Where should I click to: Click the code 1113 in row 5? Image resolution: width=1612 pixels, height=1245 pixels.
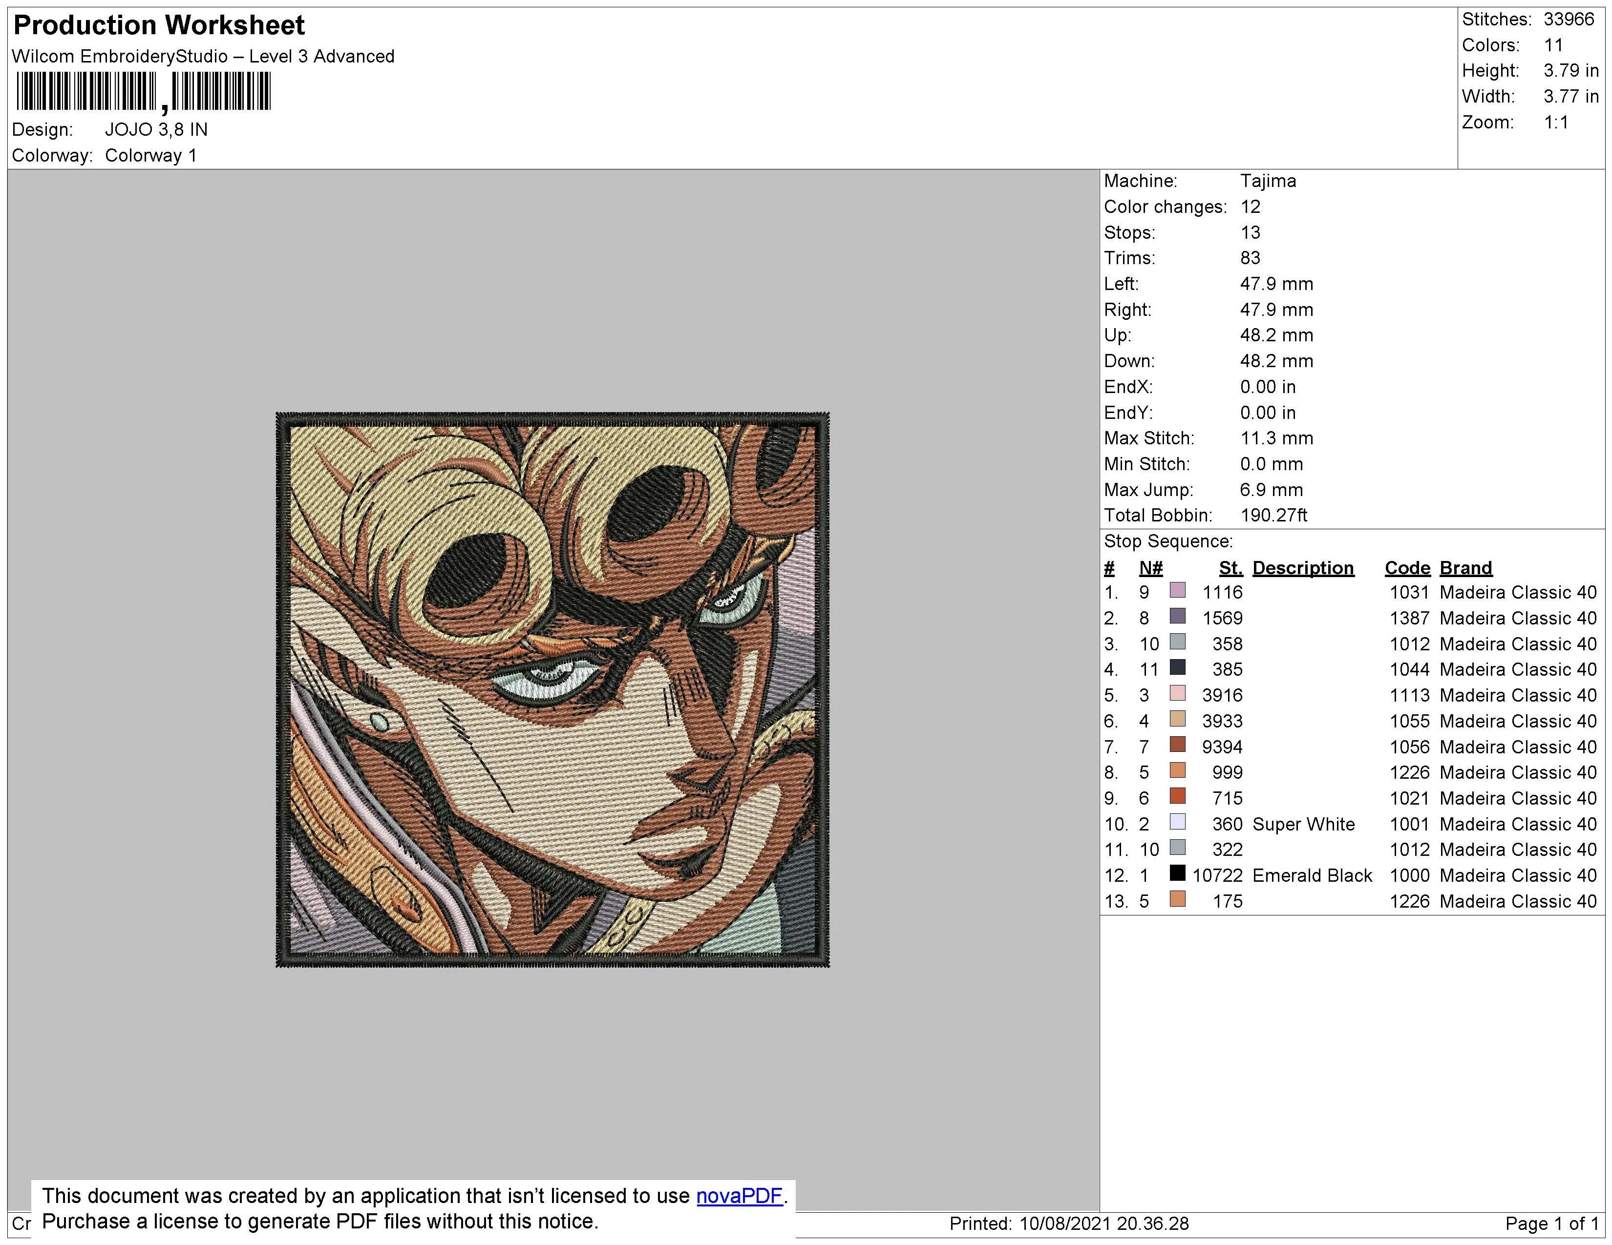point(1410,696)
